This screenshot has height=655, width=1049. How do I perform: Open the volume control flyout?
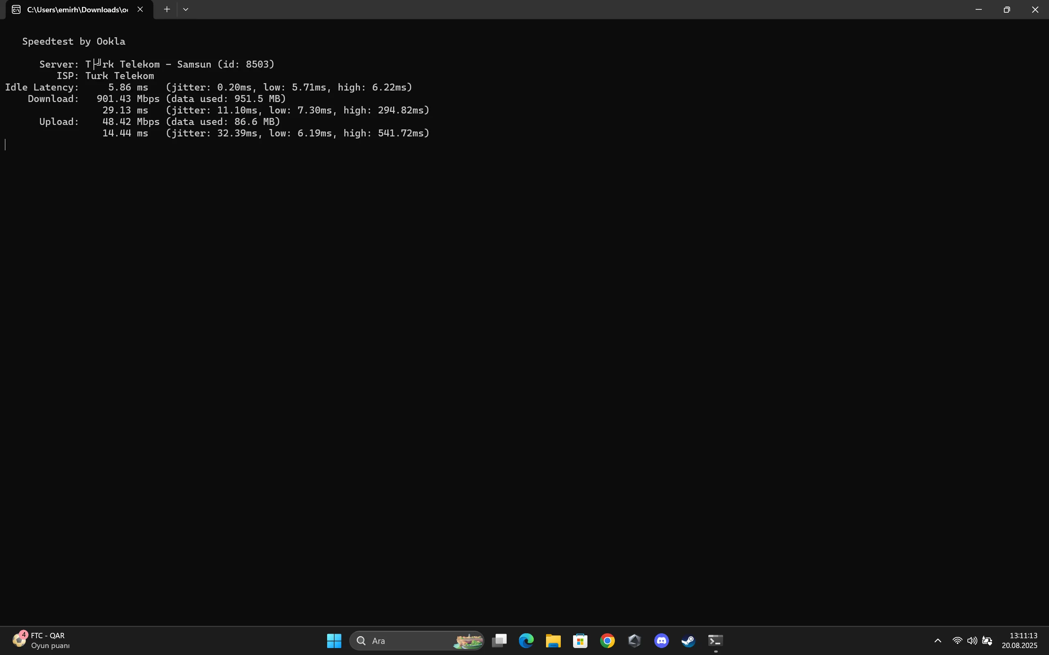coord(972,641)
